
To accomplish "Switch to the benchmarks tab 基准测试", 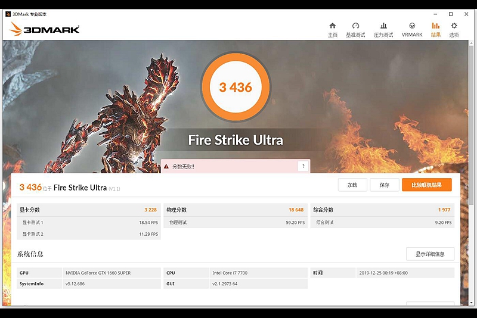I will pos(355,30).
